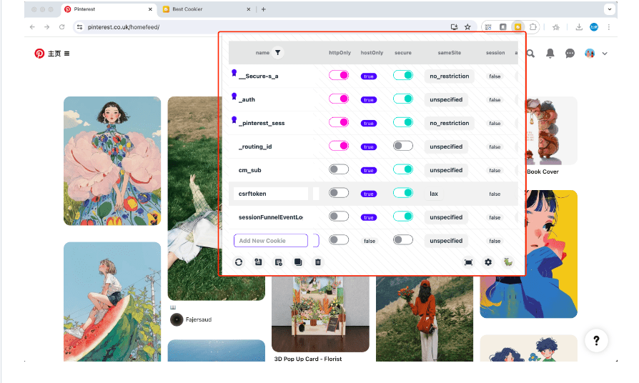
Task: Click the trash icon to delete cookies
Action: pyautogui.click(x=319, y=262)
